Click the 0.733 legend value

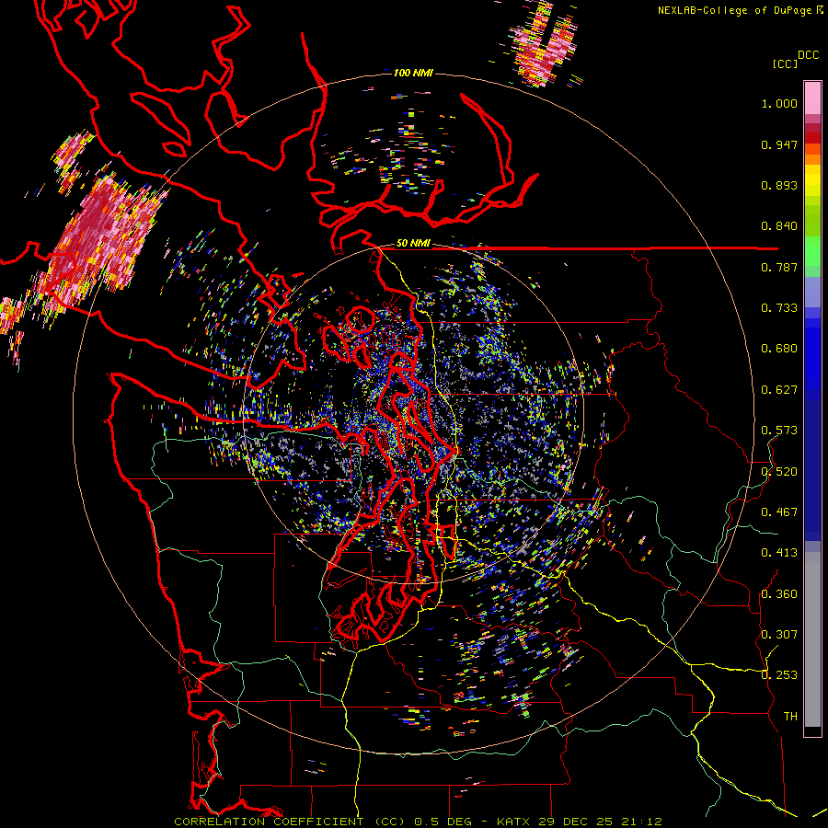pos(779,308)
